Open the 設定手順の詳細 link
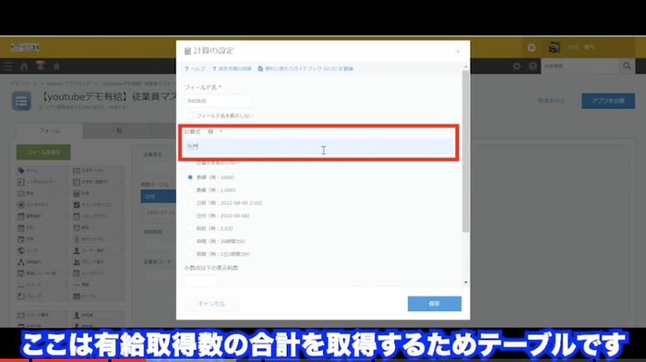 coord(233,69)
